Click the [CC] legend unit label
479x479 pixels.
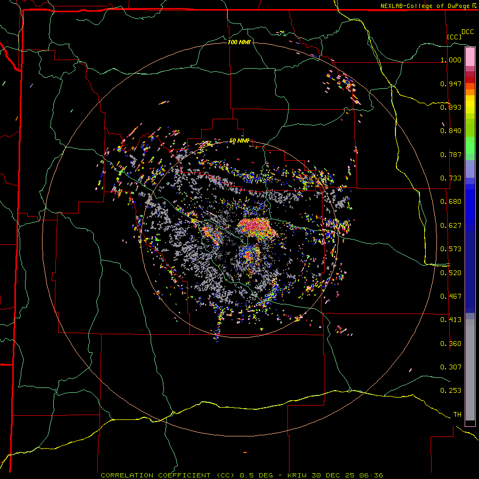pos(454,37)
